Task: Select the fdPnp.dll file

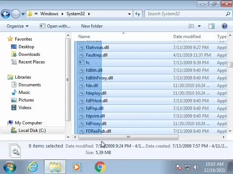Action: [x=152, y=108]
